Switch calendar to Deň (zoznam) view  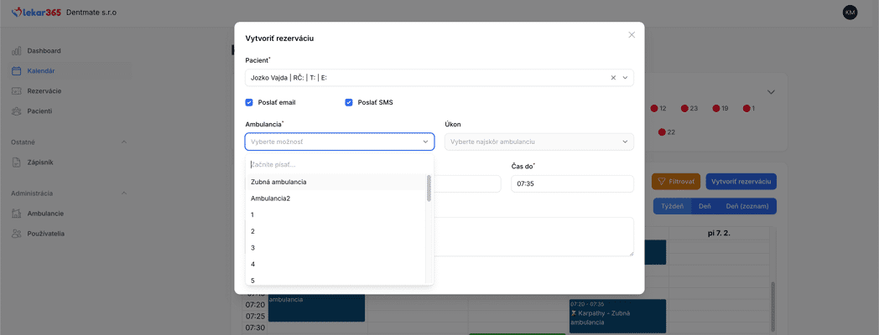[x=746, y=206]
